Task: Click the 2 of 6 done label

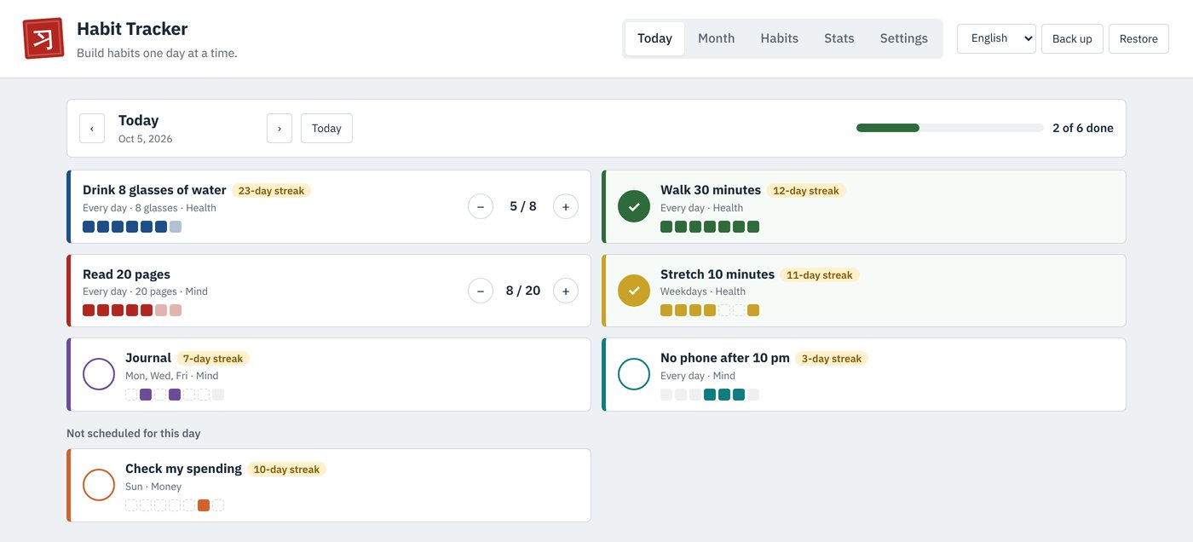Action: coord(1082,128)
